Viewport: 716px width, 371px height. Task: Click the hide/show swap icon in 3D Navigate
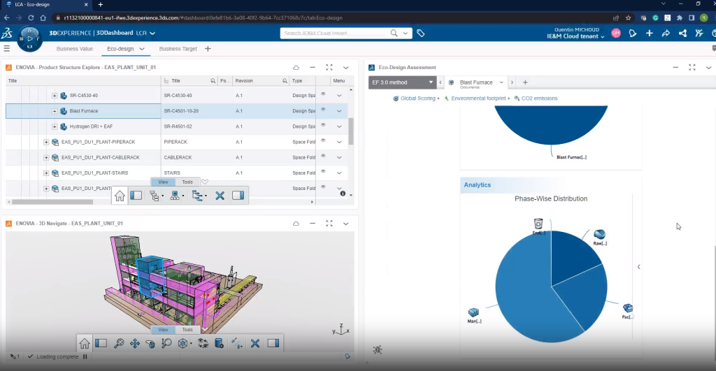coord(203,344)
